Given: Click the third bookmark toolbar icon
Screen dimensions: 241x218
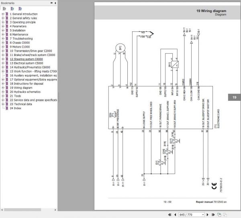Looking at the screenshot, I should pos(20,9).
